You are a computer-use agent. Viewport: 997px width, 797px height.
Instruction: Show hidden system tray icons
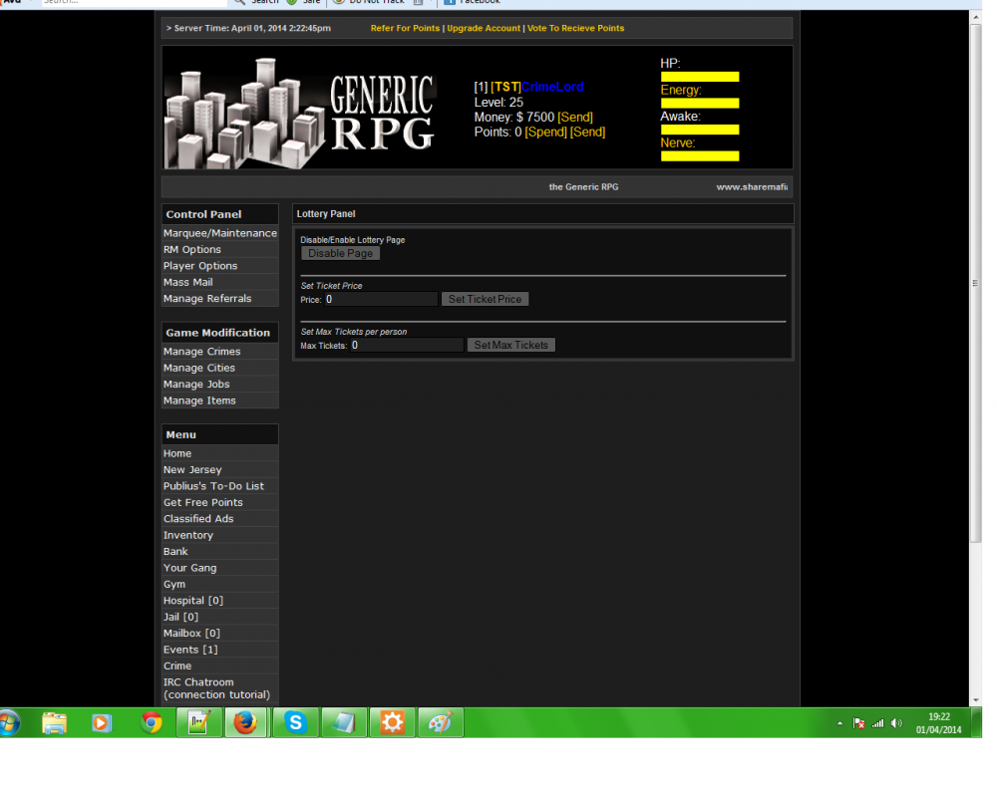[839, 723]
